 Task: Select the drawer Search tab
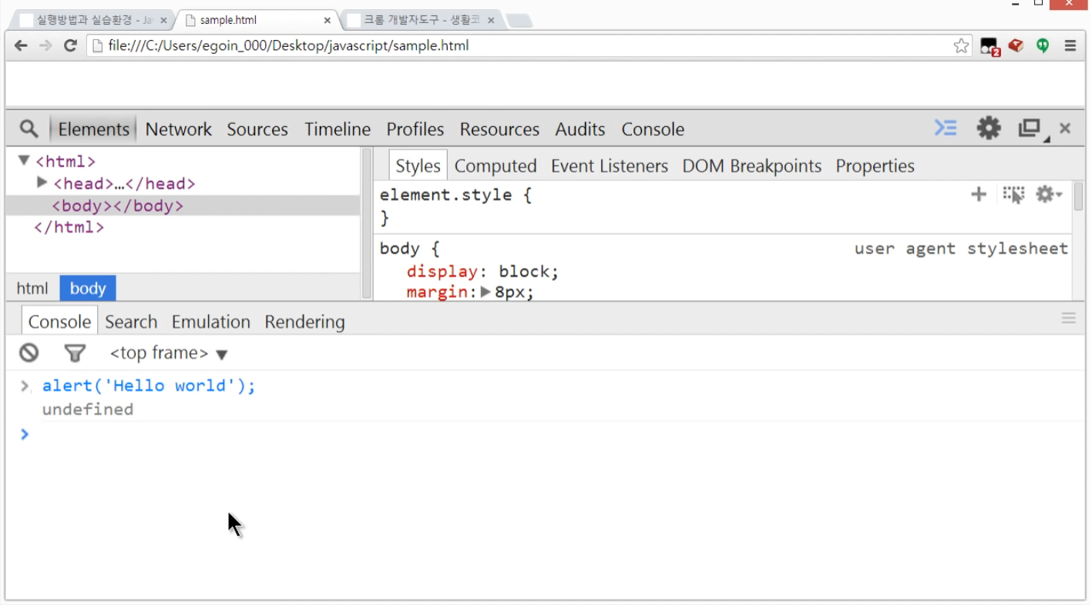click(x=131, y=321)
